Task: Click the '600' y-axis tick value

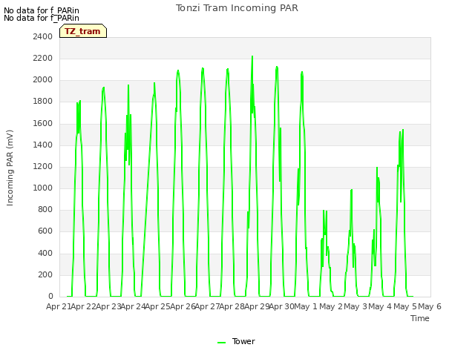Action: tap(45, 231)
